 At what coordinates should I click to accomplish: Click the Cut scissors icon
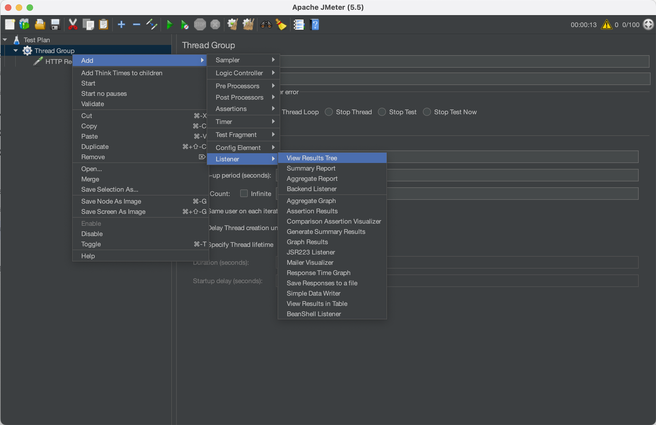tap(73, 24)
